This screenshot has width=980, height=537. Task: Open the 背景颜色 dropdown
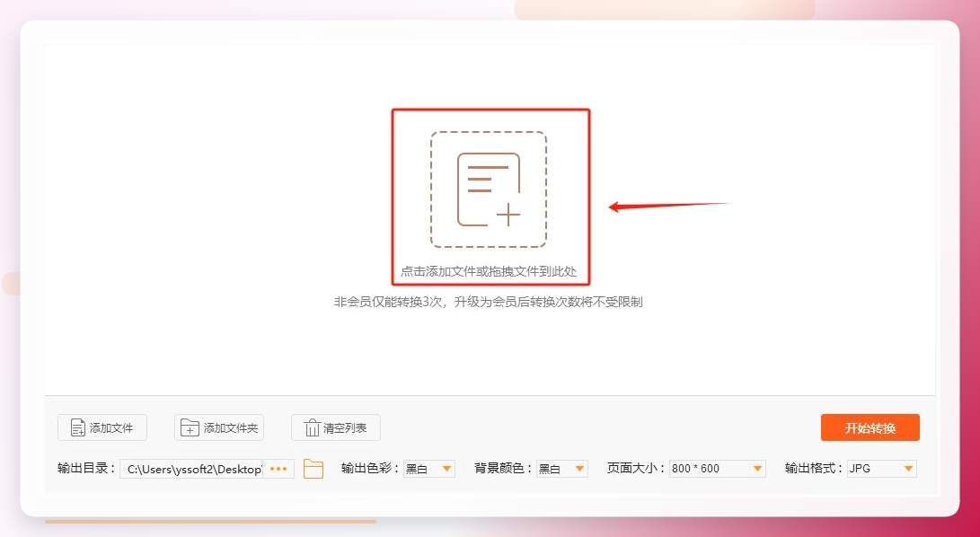562,468
